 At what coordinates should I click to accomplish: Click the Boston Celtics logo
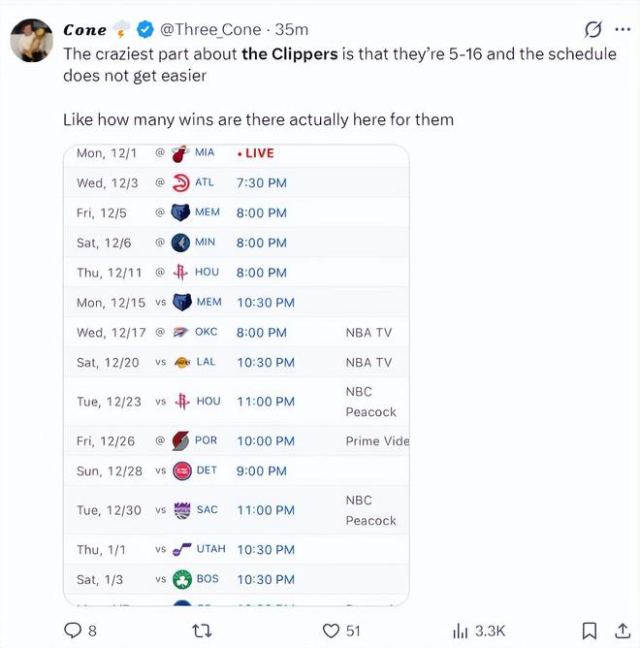pyautogui.click(x=181, y=579)
